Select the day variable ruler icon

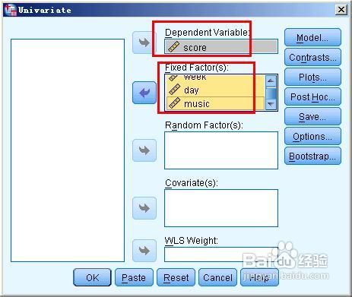click(x=174, y=90)
